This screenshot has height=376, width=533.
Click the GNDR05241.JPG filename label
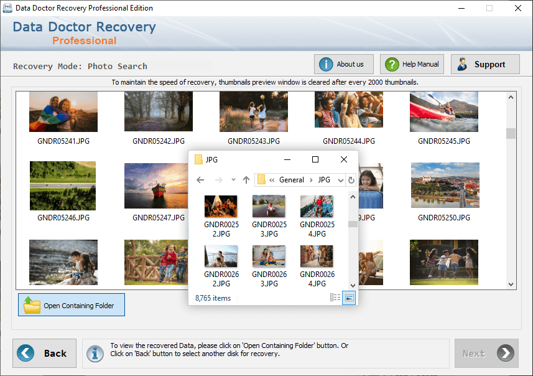tap(63, 141)
